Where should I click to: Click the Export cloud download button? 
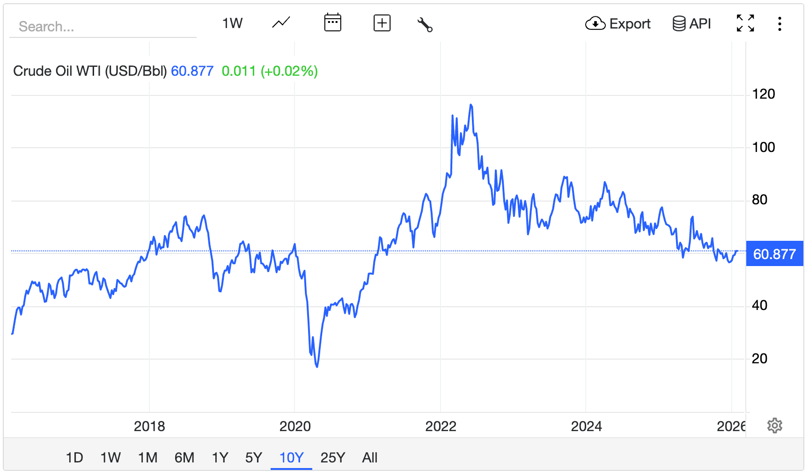(x=618, y=23)
